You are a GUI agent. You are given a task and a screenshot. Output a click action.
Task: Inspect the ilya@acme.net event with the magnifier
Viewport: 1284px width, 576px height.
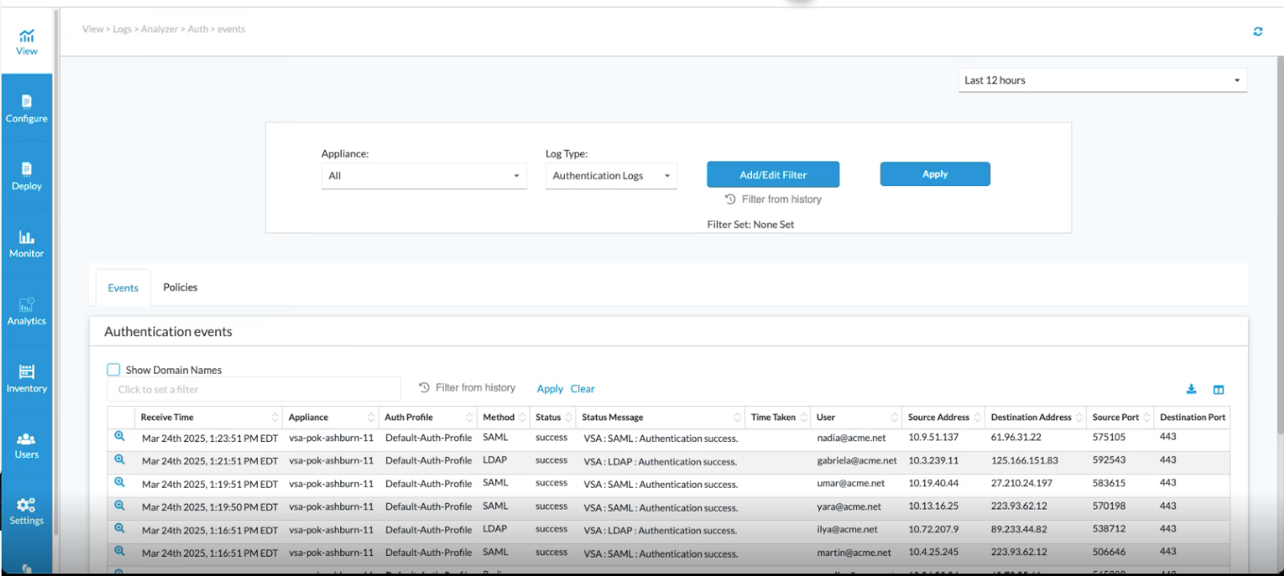tap(120, 529)
